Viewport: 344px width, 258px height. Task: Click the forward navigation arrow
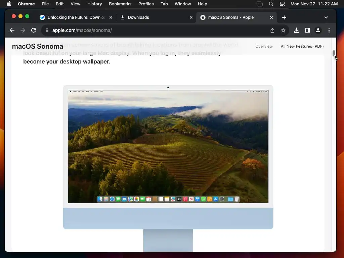click(x=23, y=30)
